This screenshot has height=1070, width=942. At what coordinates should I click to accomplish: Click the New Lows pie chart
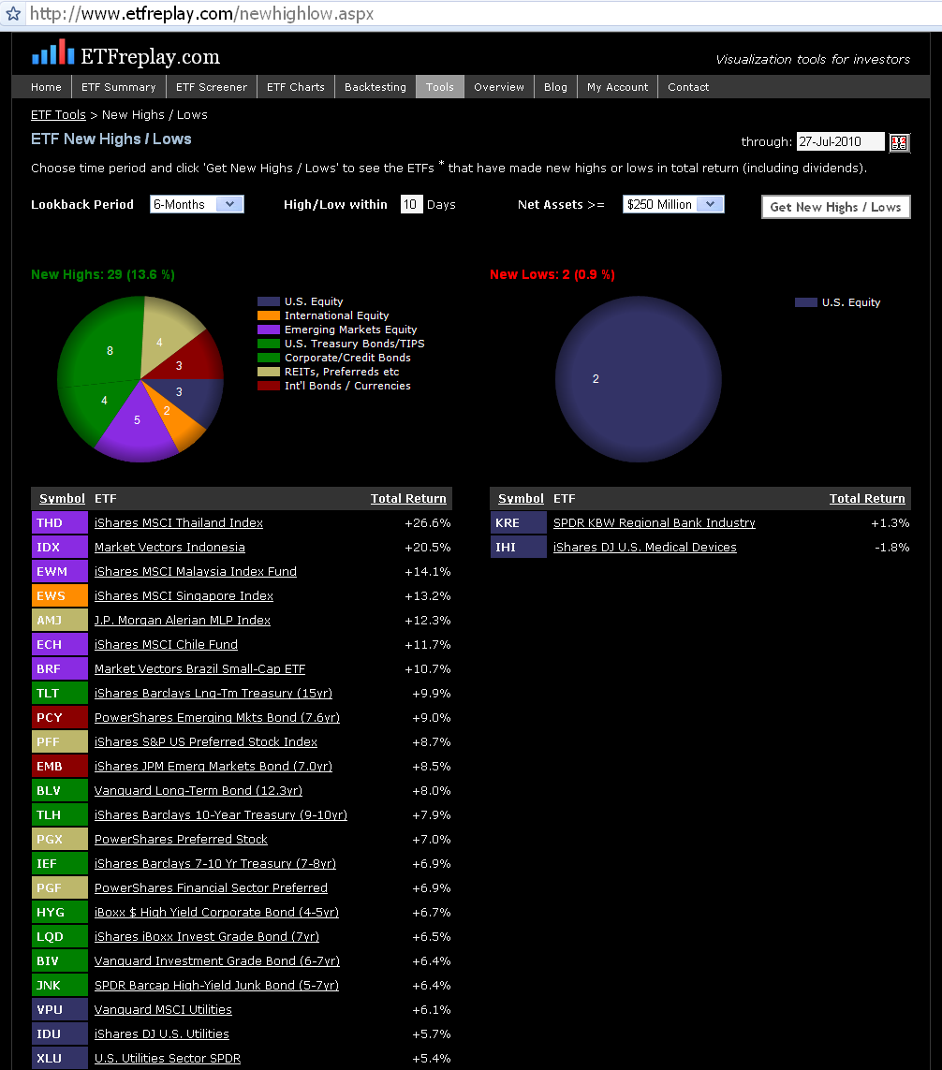tap(639, 379)
